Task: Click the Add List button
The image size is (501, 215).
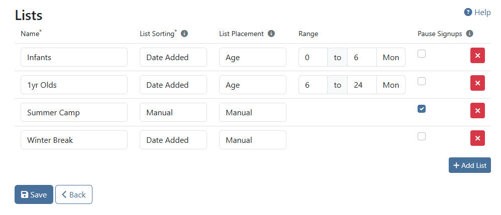Action: point(469,165)
